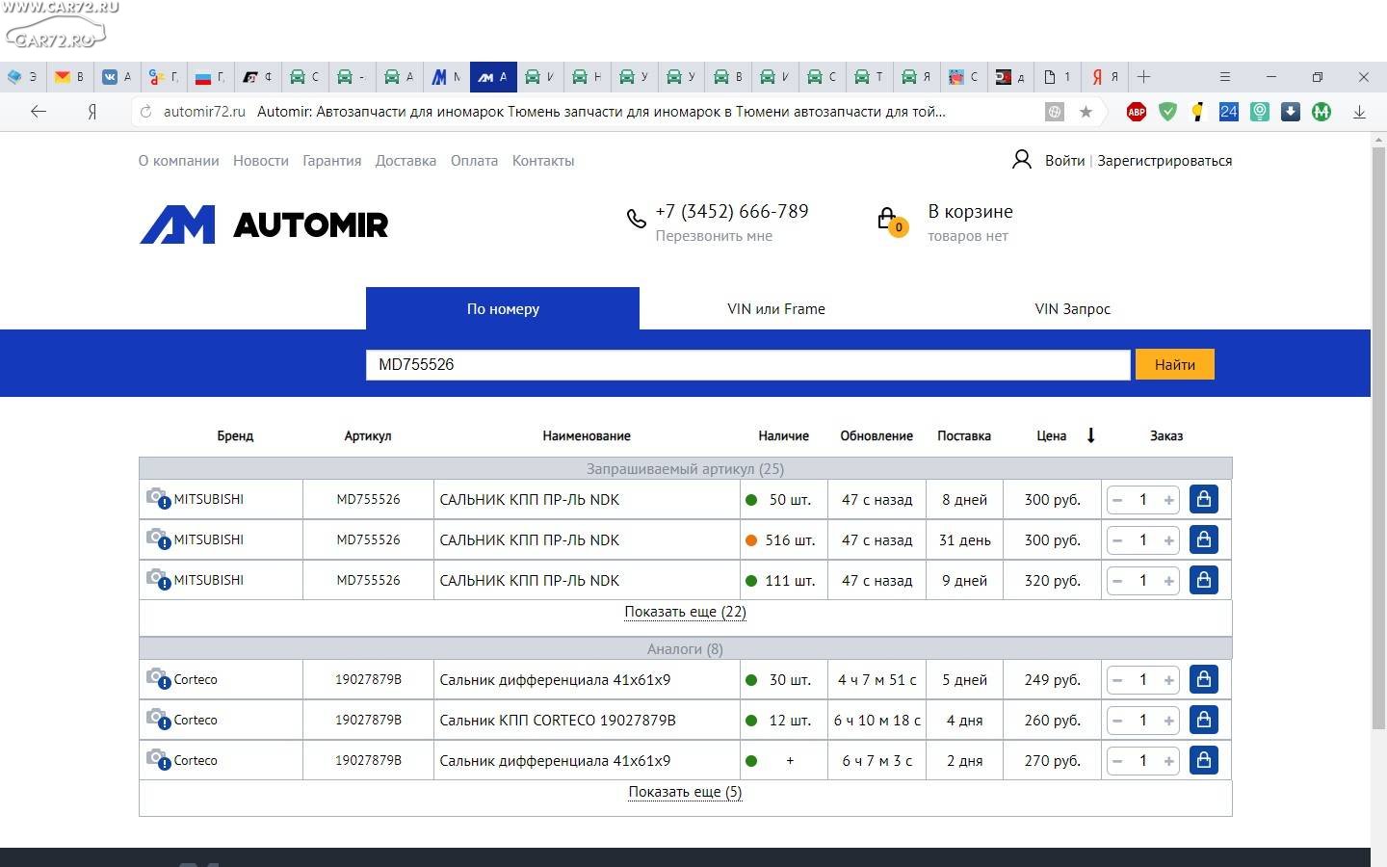Reload the page with the refresh icon

coord(146,112)
